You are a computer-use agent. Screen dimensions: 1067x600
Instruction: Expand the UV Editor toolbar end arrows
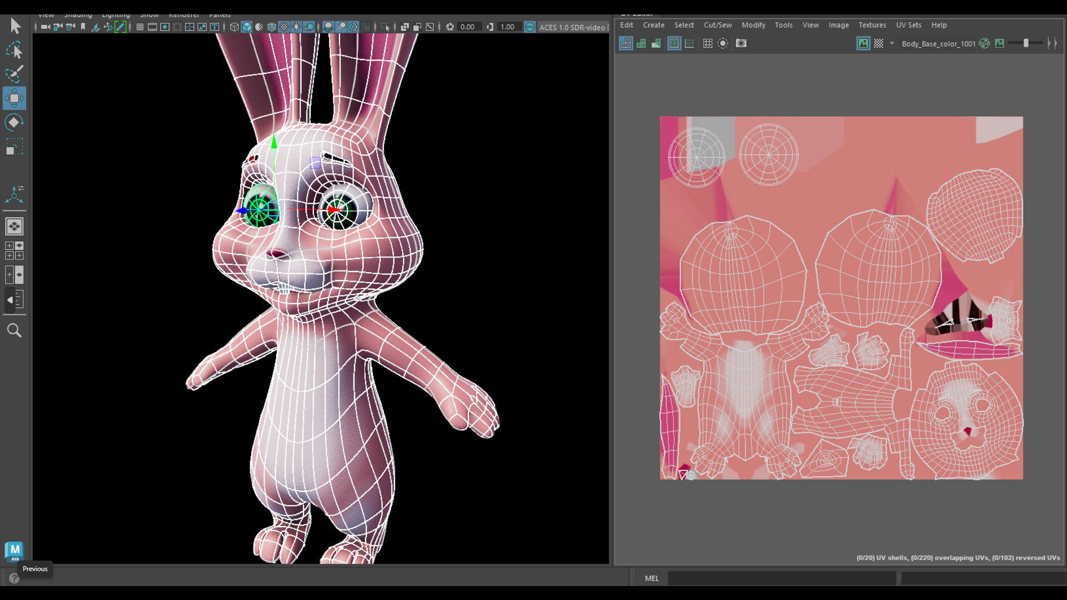1052,43
